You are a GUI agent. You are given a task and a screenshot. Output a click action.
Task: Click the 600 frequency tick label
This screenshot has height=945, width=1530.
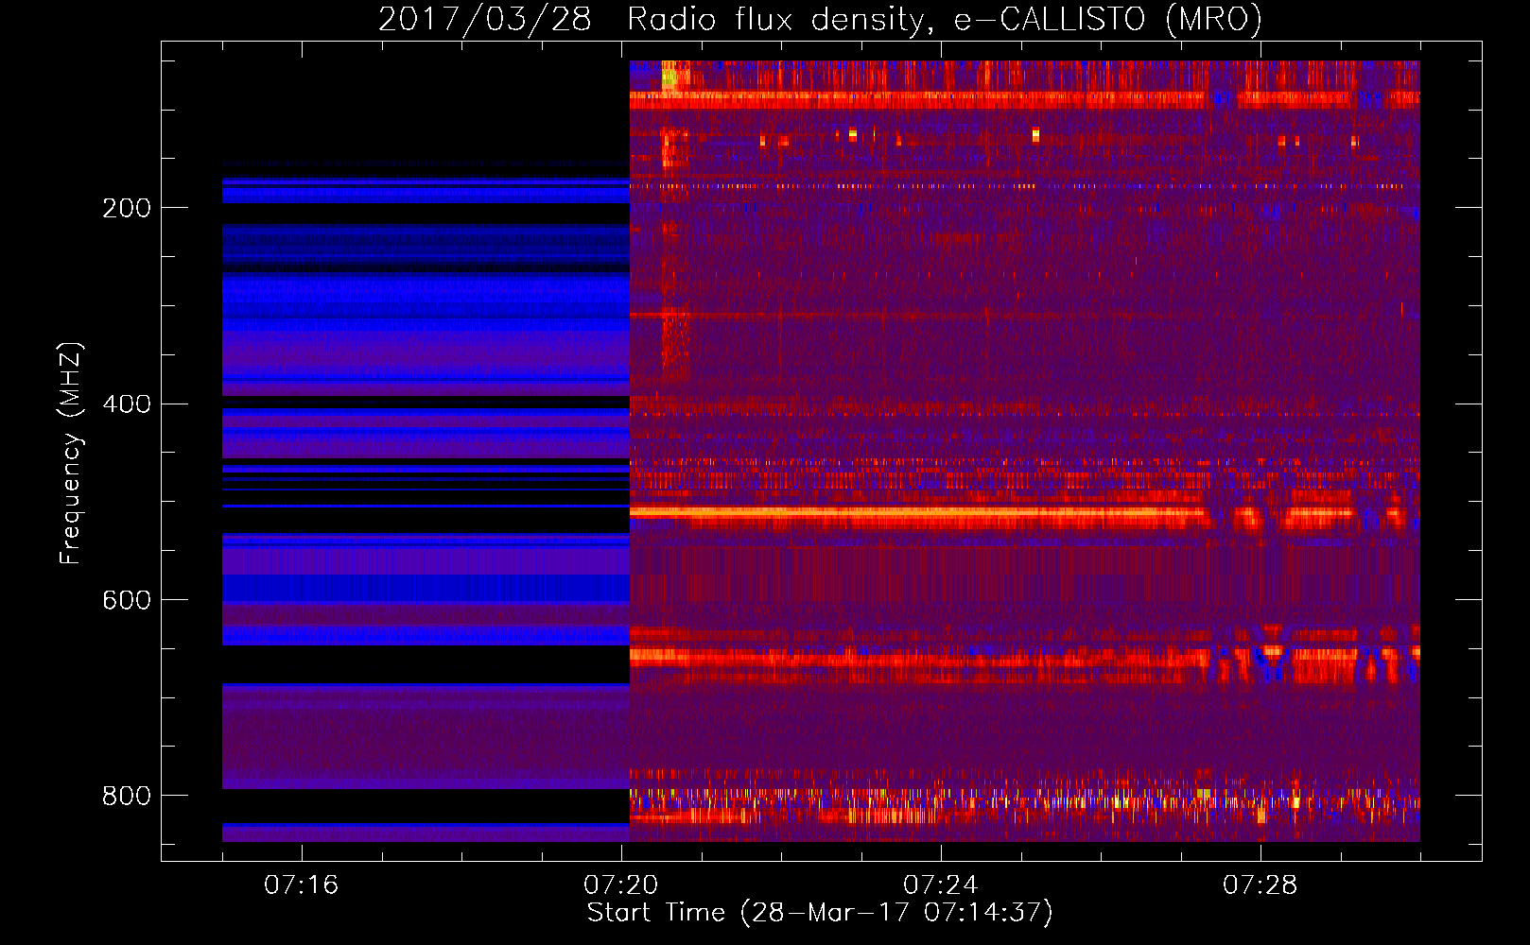(127, 600)
